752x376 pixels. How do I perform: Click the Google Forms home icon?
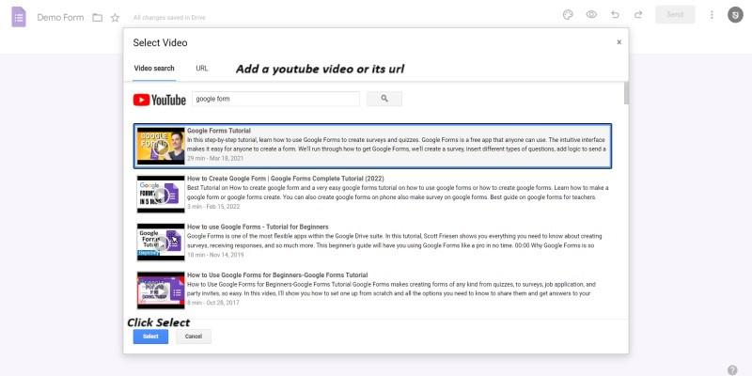click(19, 17)
